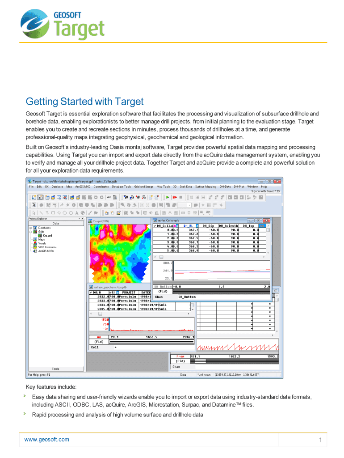Click the Maps icon in Project Explorer
The height and width of the screenshot is (458, 344).
[34, 239]
